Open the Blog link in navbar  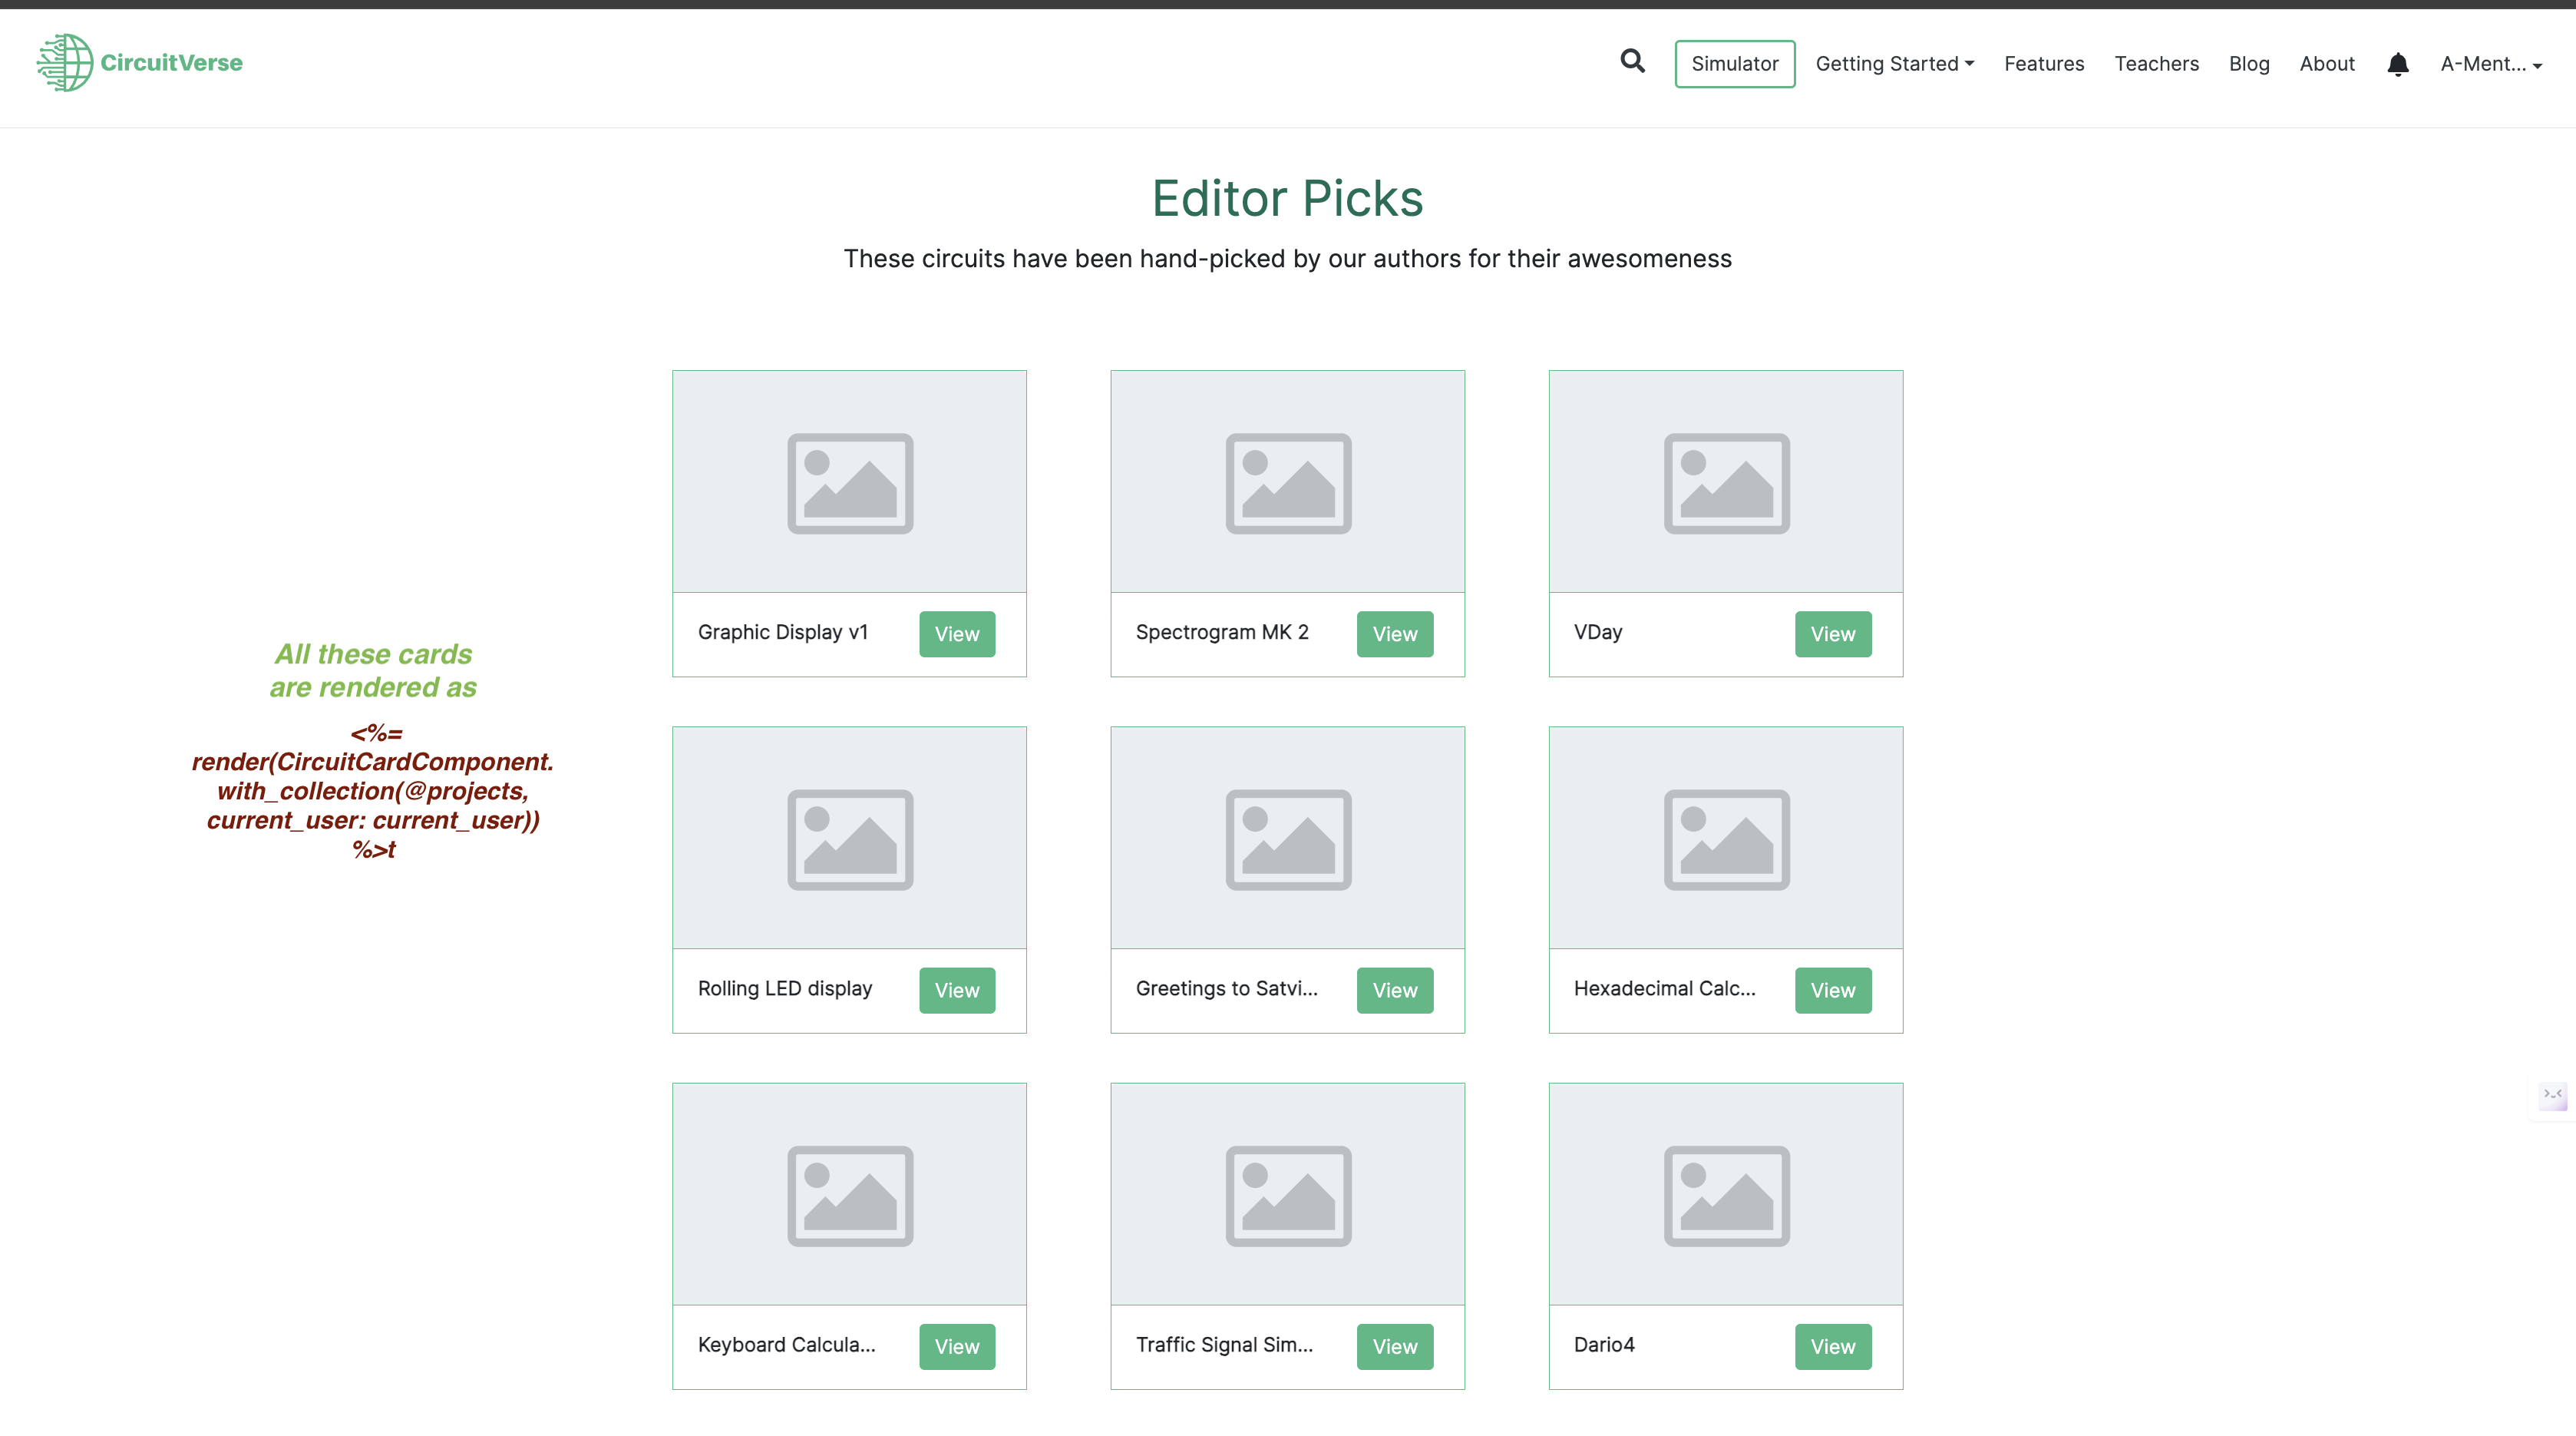coord(2248,64)
